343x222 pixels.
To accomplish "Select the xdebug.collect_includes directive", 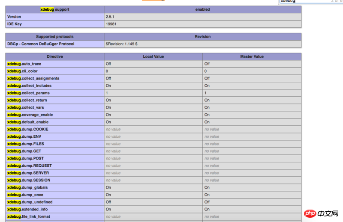I will coord(55,86).
